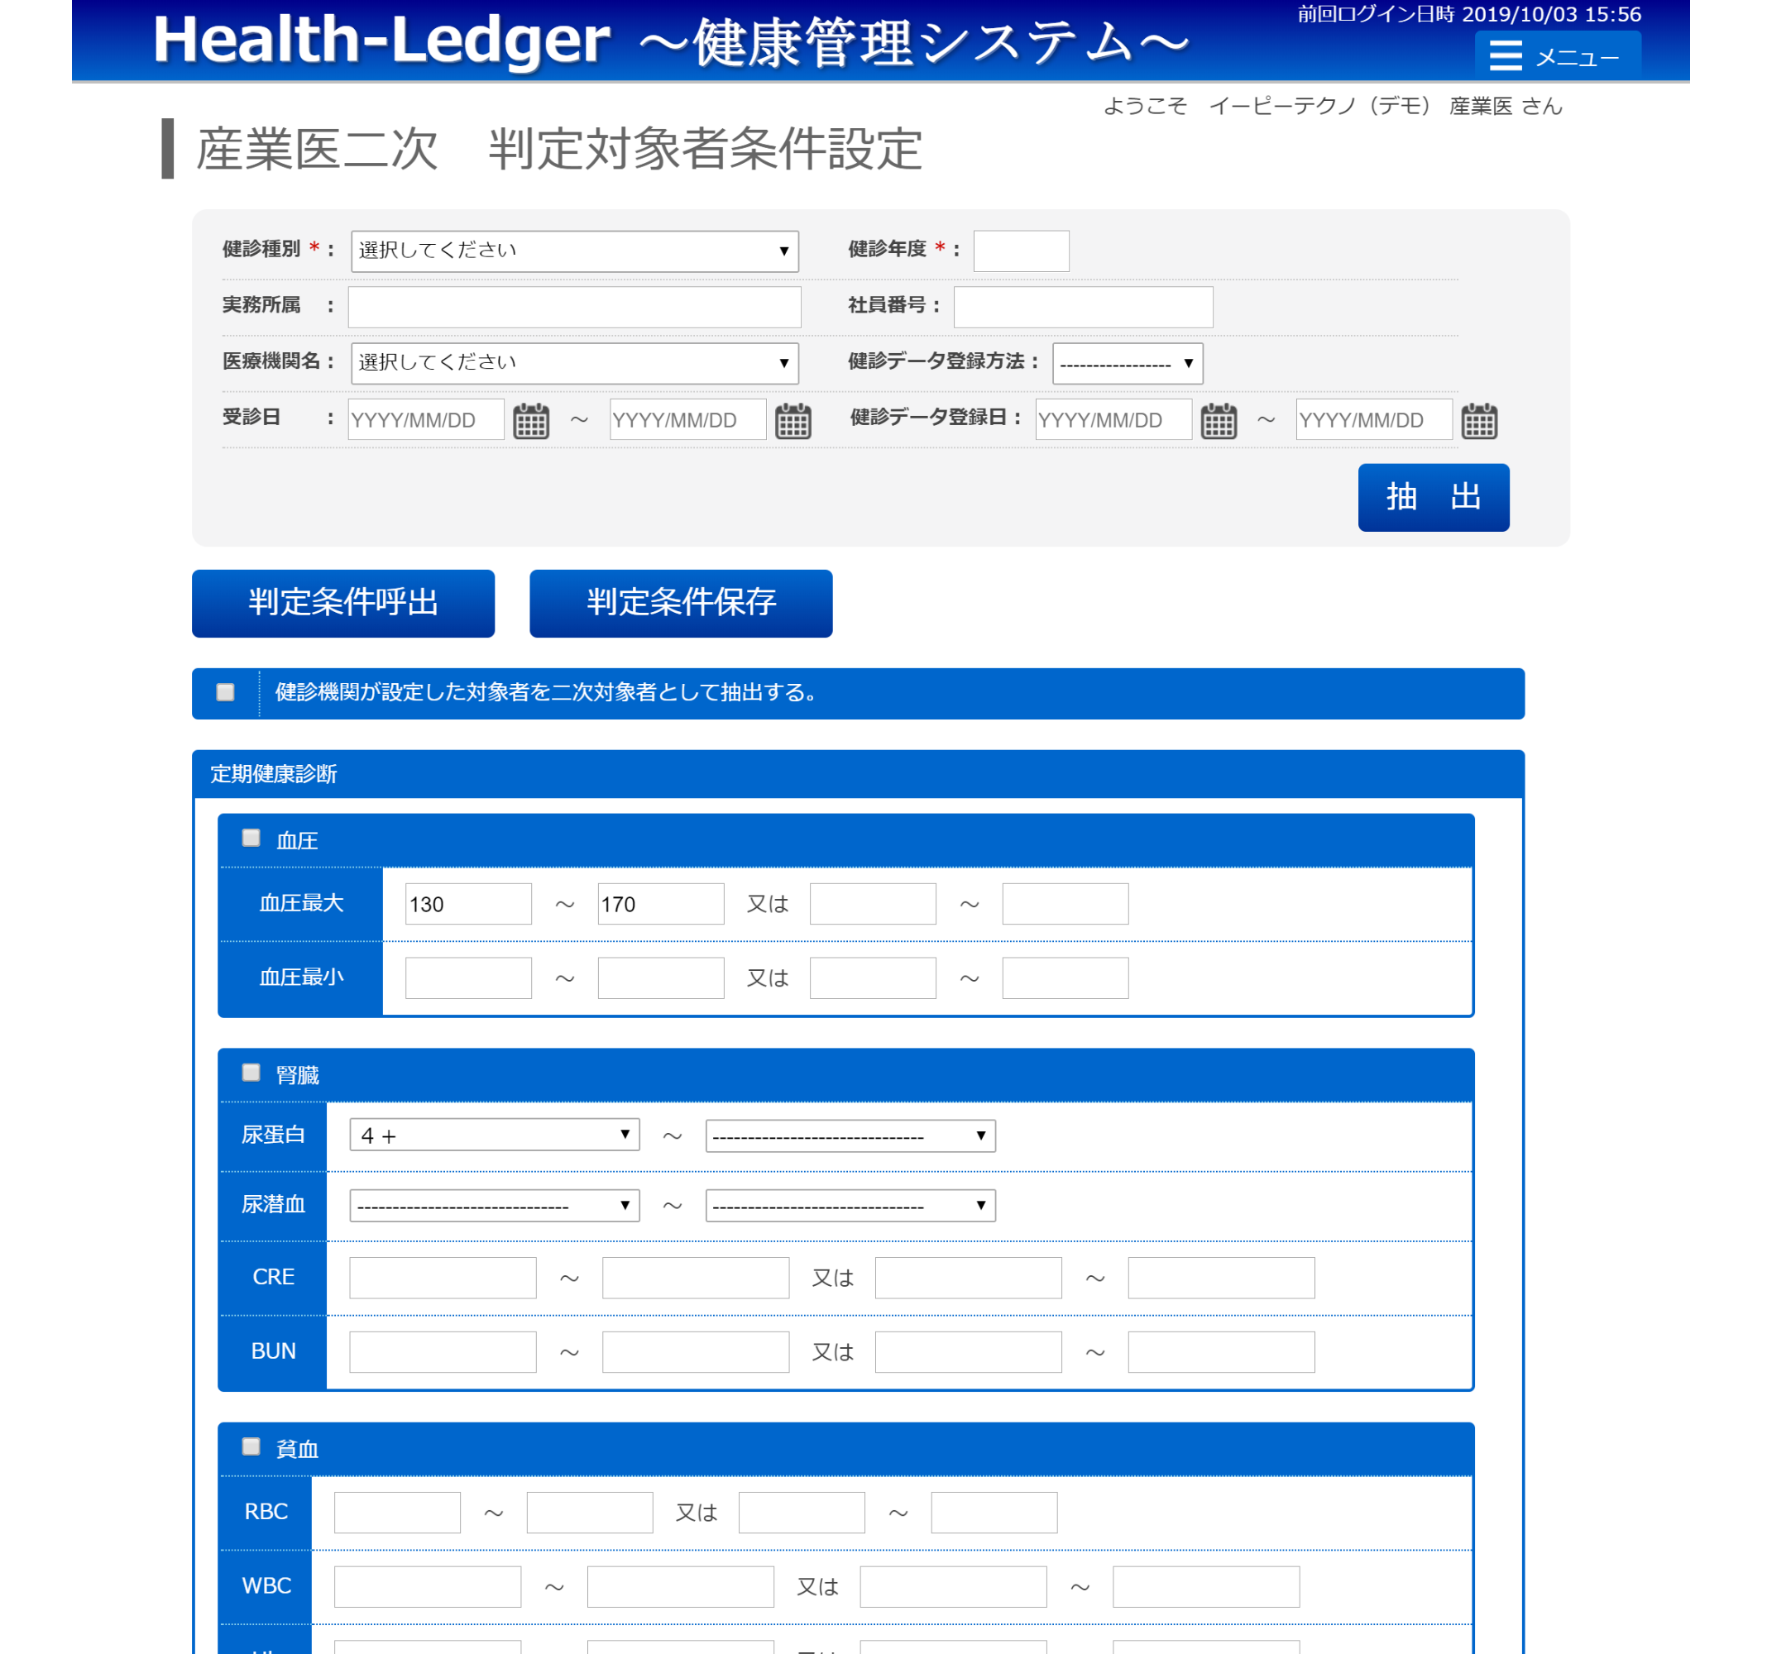Expand the 健診種別 dropdown

(574, 251)
